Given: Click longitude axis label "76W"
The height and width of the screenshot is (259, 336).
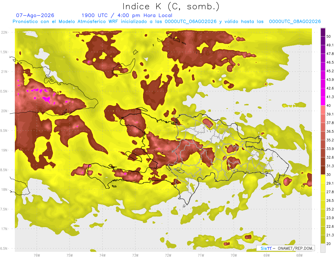Looking at the screenshot, I should 37,255.
